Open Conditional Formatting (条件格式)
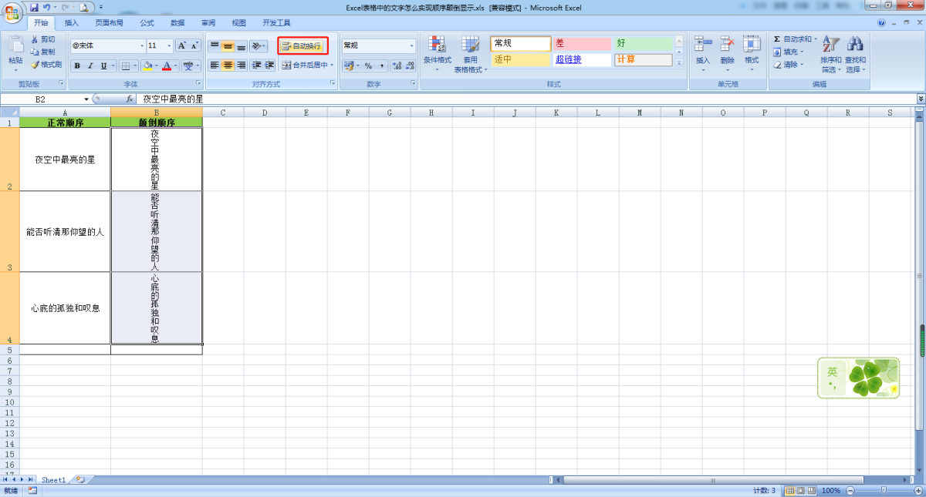This screenshot has height=497, width=926. point(437,45)
